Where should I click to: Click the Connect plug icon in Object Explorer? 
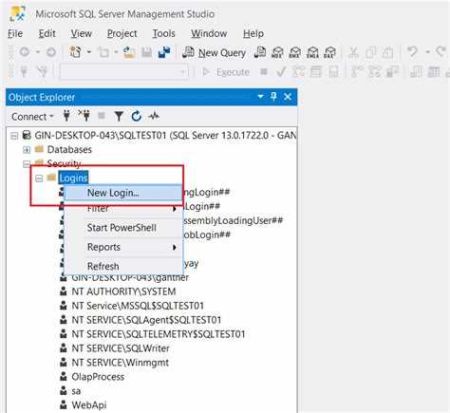pos(66,116)
